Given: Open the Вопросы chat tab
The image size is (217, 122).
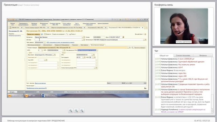Looking at the screenshot, I should (203, 56).
